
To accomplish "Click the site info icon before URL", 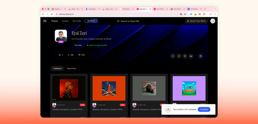I will [57, 14].
